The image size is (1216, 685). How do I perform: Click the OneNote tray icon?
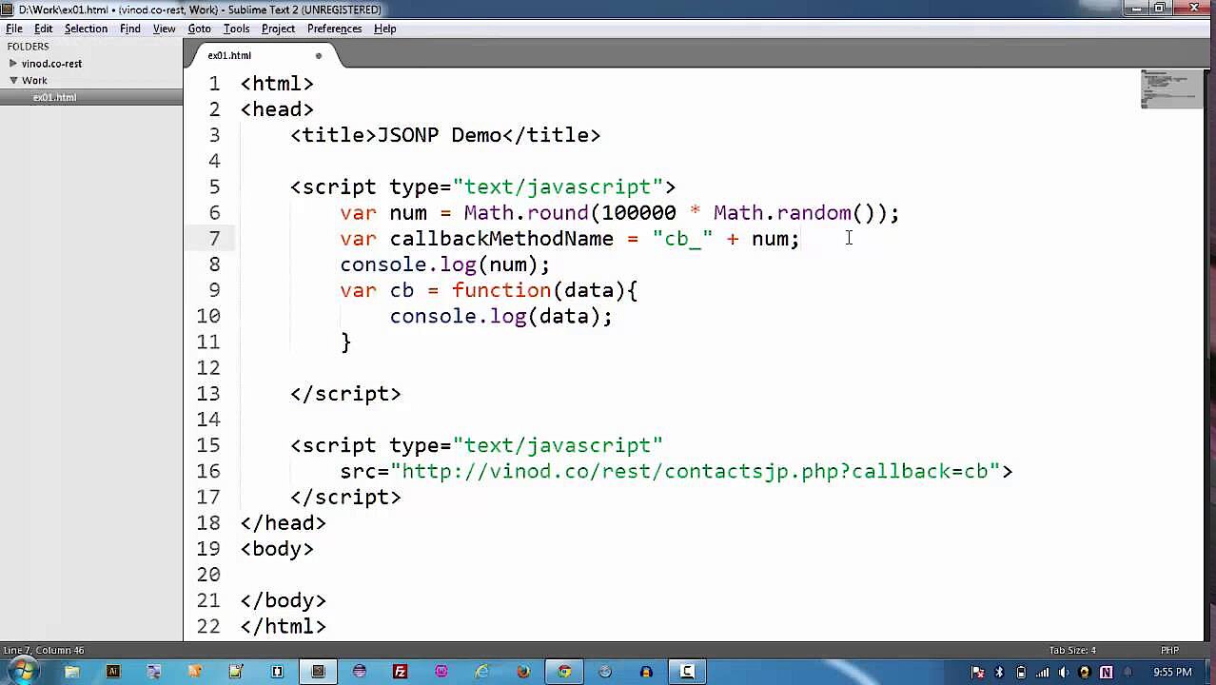1106,673
